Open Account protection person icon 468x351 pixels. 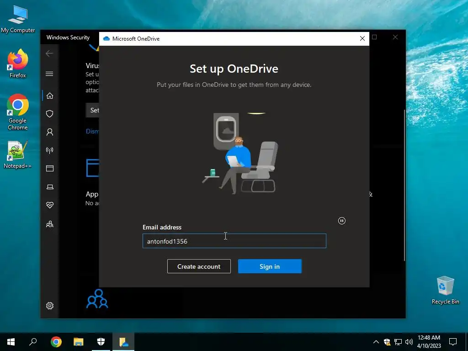(49, 132)
